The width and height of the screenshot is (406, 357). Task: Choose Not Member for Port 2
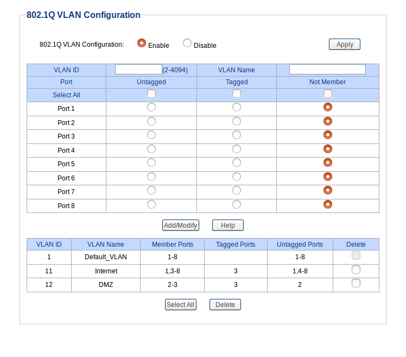327,121
